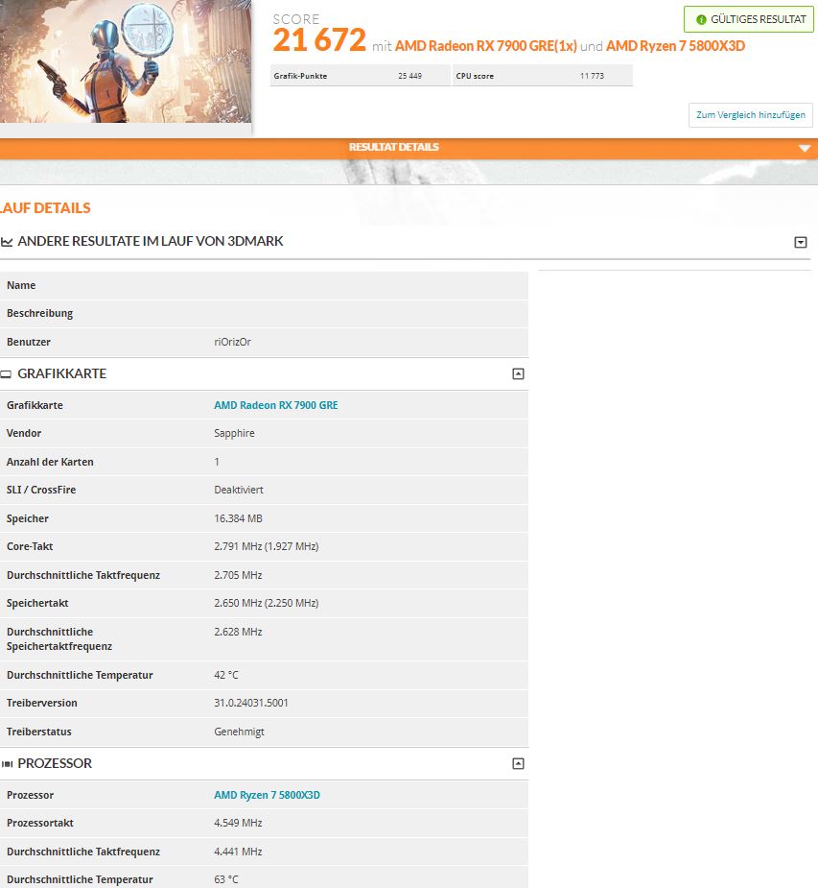Screen dimensions: 818x888
Task: Click Speichertakt value 2.650 MHz (2.250 MHz)
Action: (x=267, y=603)
